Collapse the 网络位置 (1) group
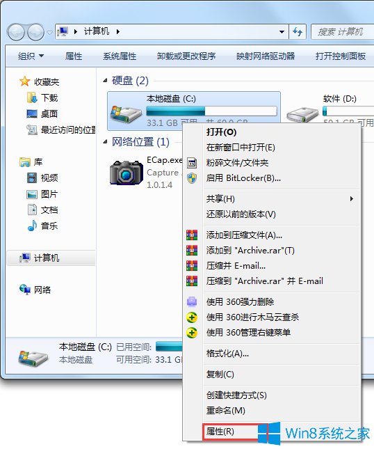Screen dimensions: 374x449 105,141
